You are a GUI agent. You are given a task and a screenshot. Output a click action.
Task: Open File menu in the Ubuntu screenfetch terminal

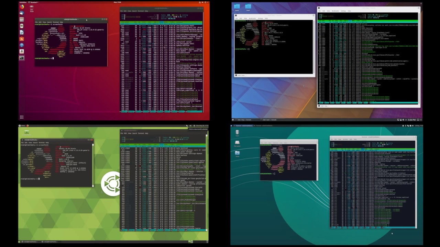(x=36, y=22)
